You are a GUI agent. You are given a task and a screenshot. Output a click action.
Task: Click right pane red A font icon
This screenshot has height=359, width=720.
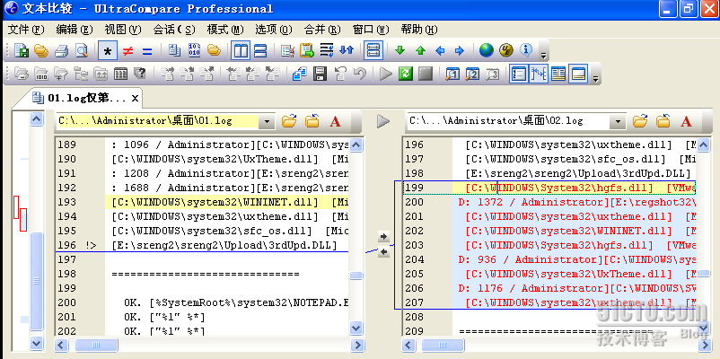click(x=686, y=121)
